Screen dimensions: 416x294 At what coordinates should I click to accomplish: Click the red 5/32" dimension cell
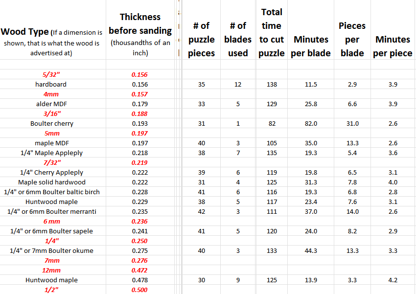51,74
